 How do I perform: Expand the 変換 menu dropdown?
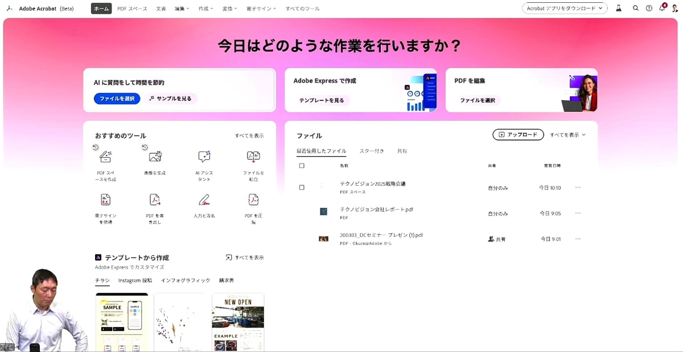tap(231, 9)
